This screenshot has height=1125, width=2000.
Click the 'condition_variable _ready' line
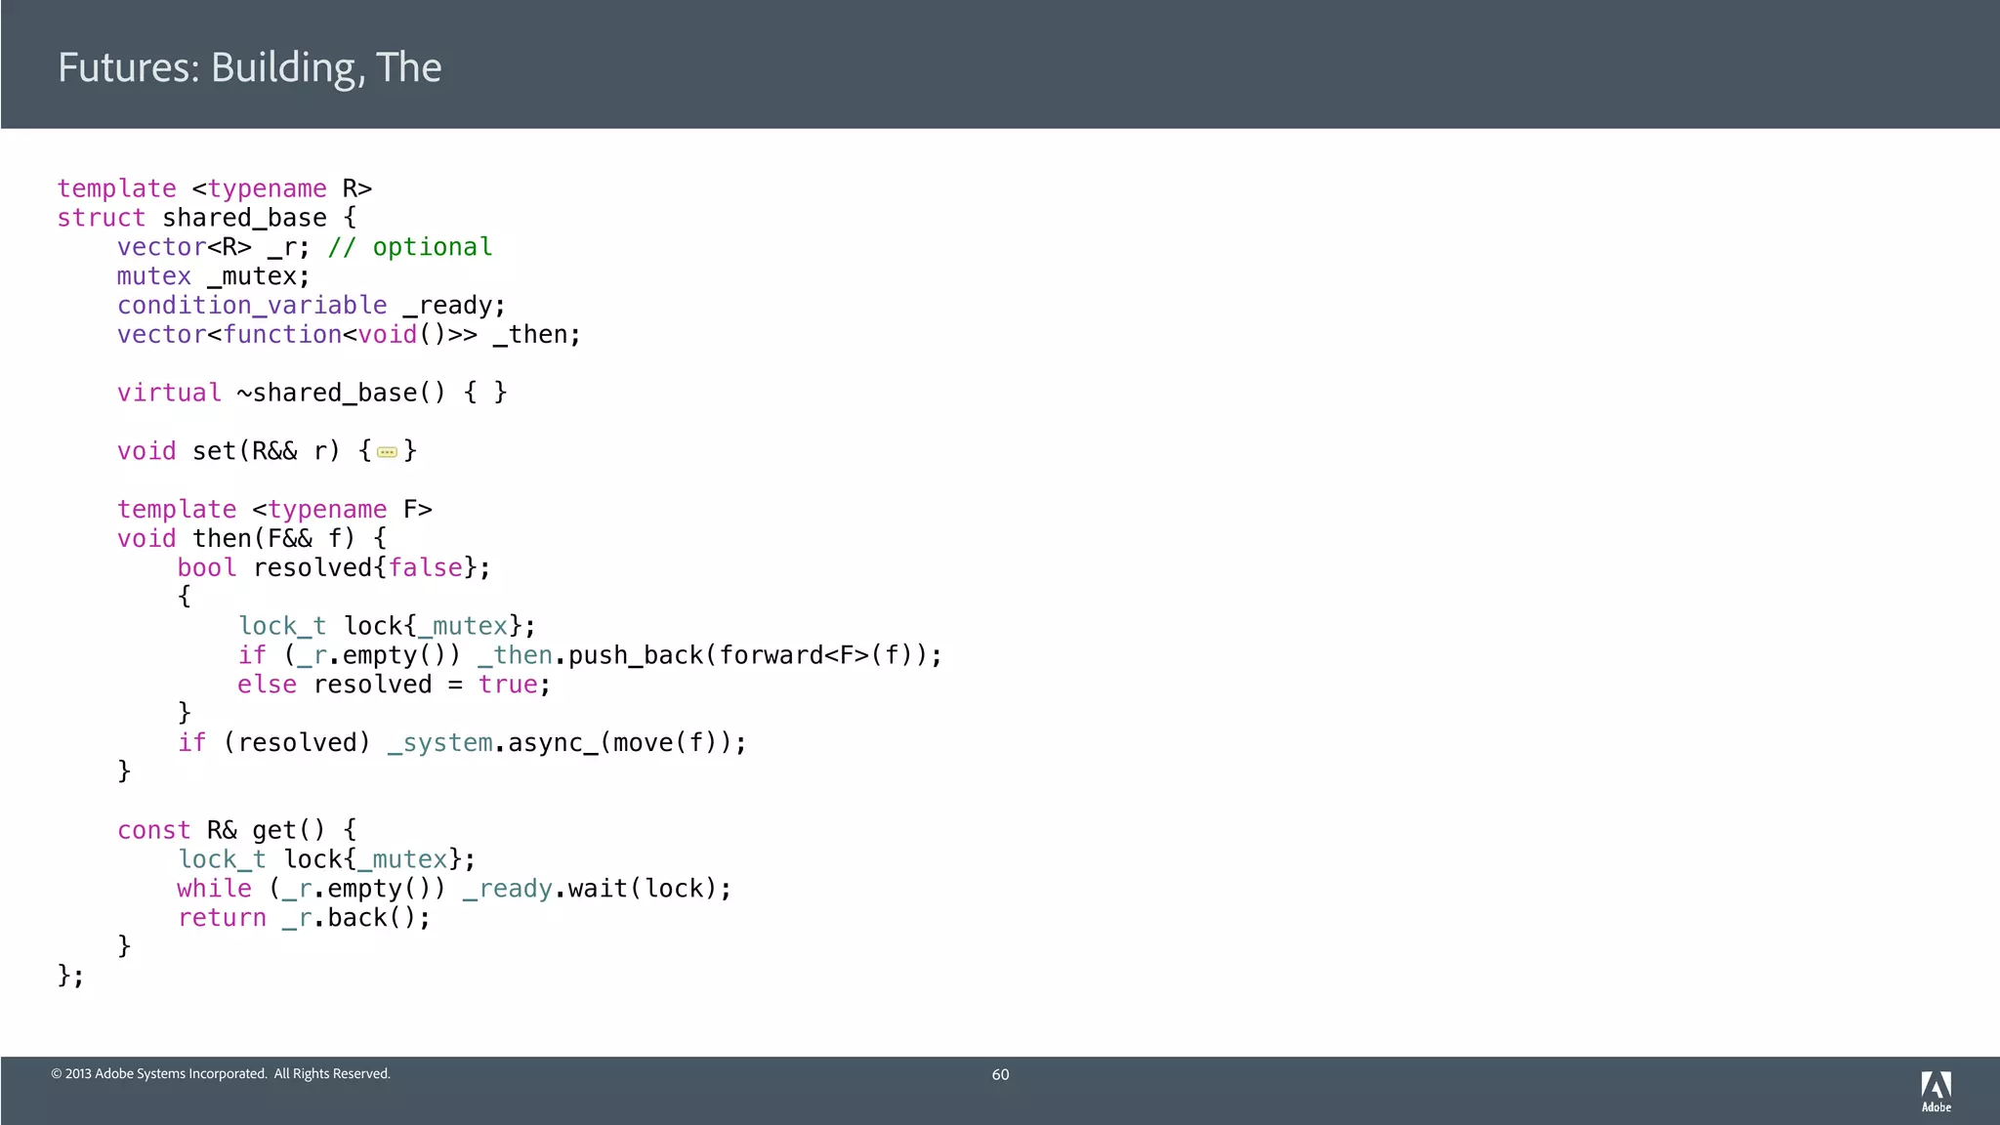coord(311,306)
